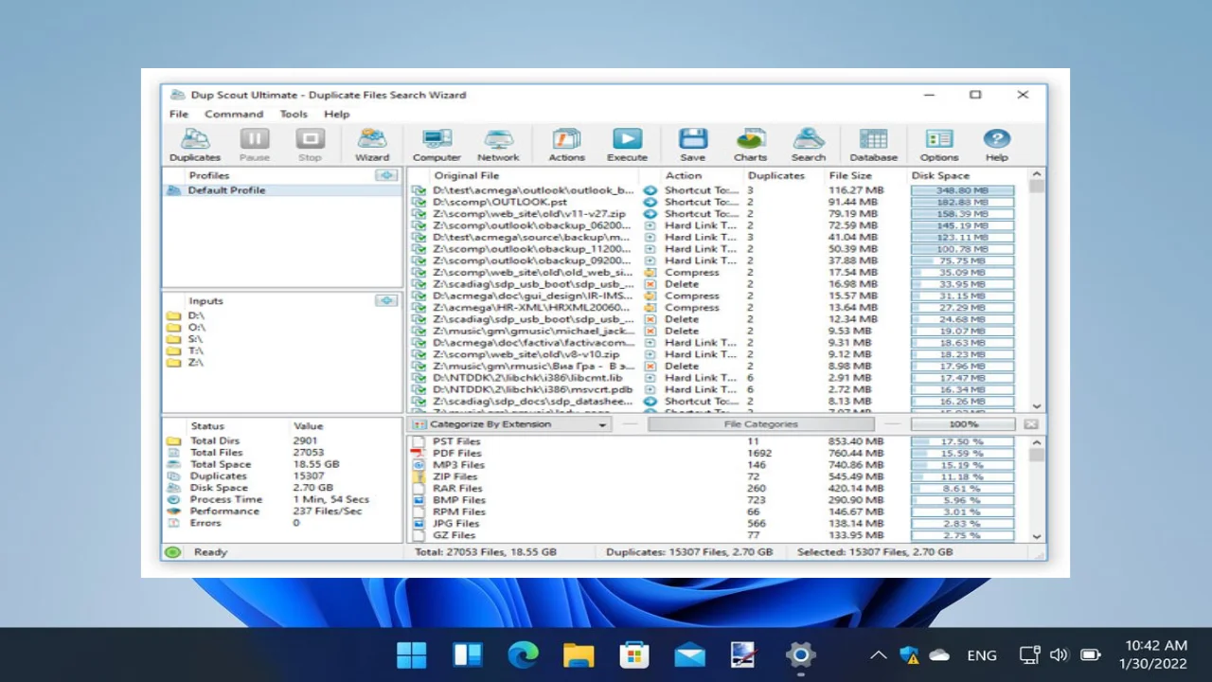1212x682 pixels.
Task: Click the up arrow of the file list scrollbar
Action: coord(1037,174)
